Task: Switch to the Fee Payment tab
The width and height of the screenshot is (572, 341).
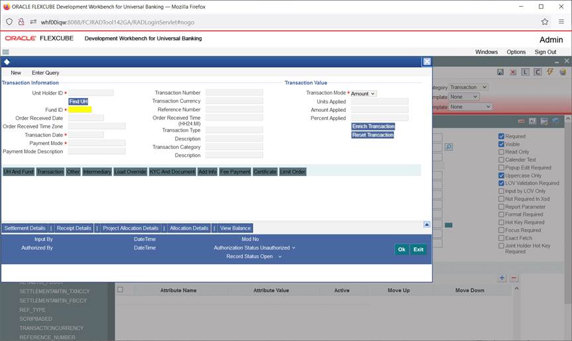Action: 235,171
